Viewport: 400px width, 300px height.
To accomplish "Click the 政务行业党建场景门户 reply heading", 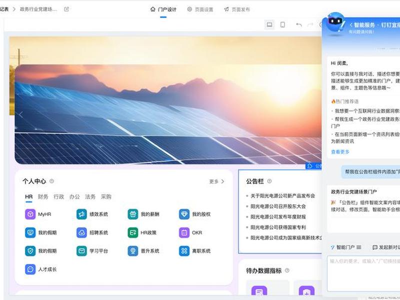I will tap(353, 191).
